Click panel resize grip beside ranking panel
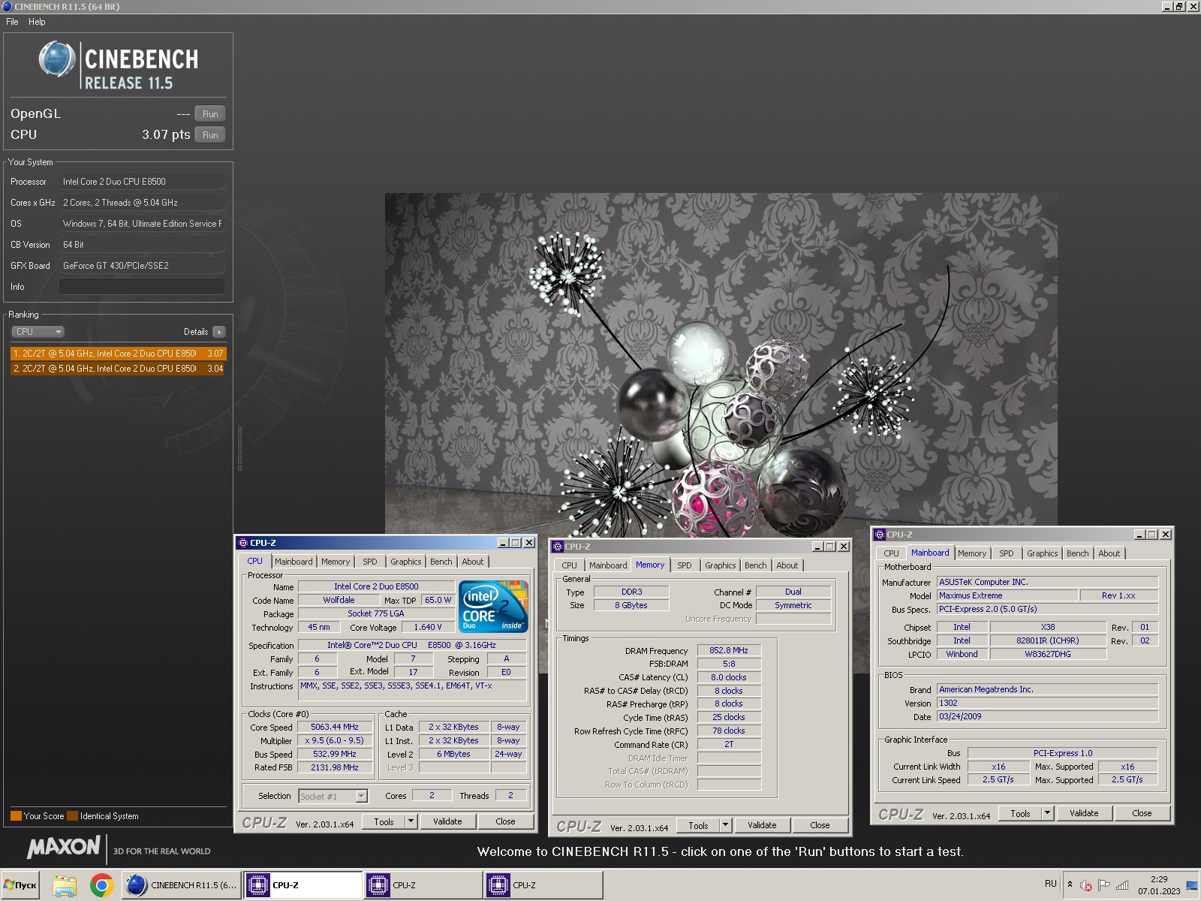This screenshot has height=901, width=1201. 239,449
